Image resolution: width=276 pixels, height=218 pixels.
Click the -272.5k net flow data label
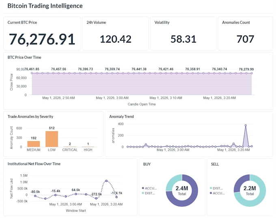coord(96,194)
